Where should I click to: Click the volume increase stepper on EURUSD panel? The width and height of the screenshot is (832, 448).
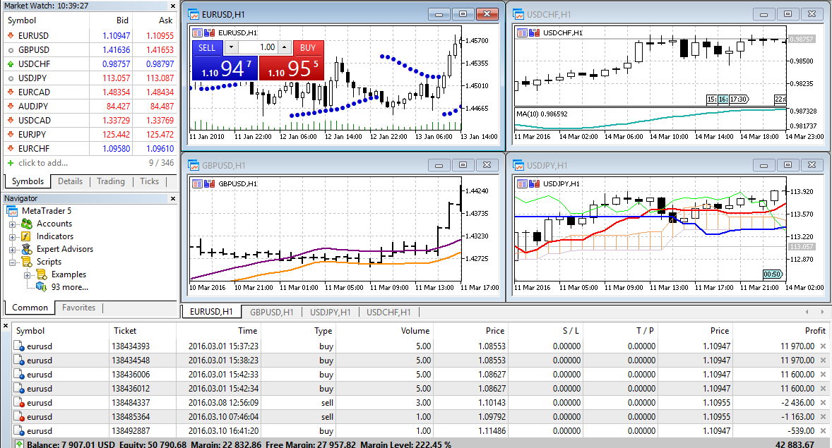click(x=284, y=47)
